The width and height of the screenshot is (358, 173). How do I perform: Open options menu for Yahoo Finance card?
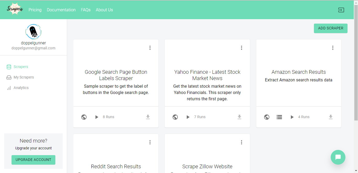[x=242, y=48]
